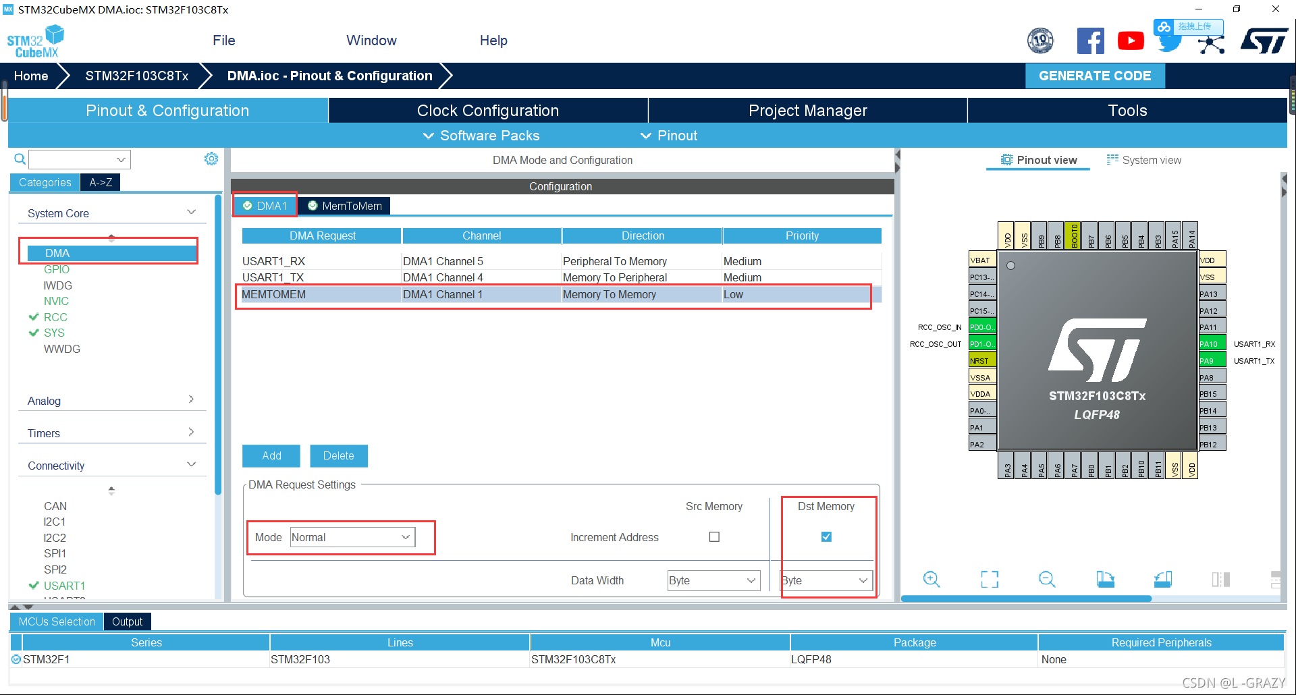Open the Help menu
Viewport: 1296px width, 695px height.
493,40
